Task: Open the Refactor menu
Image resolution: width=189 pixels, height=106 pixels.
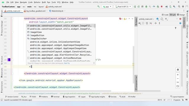Action: (x=37, y=2)
